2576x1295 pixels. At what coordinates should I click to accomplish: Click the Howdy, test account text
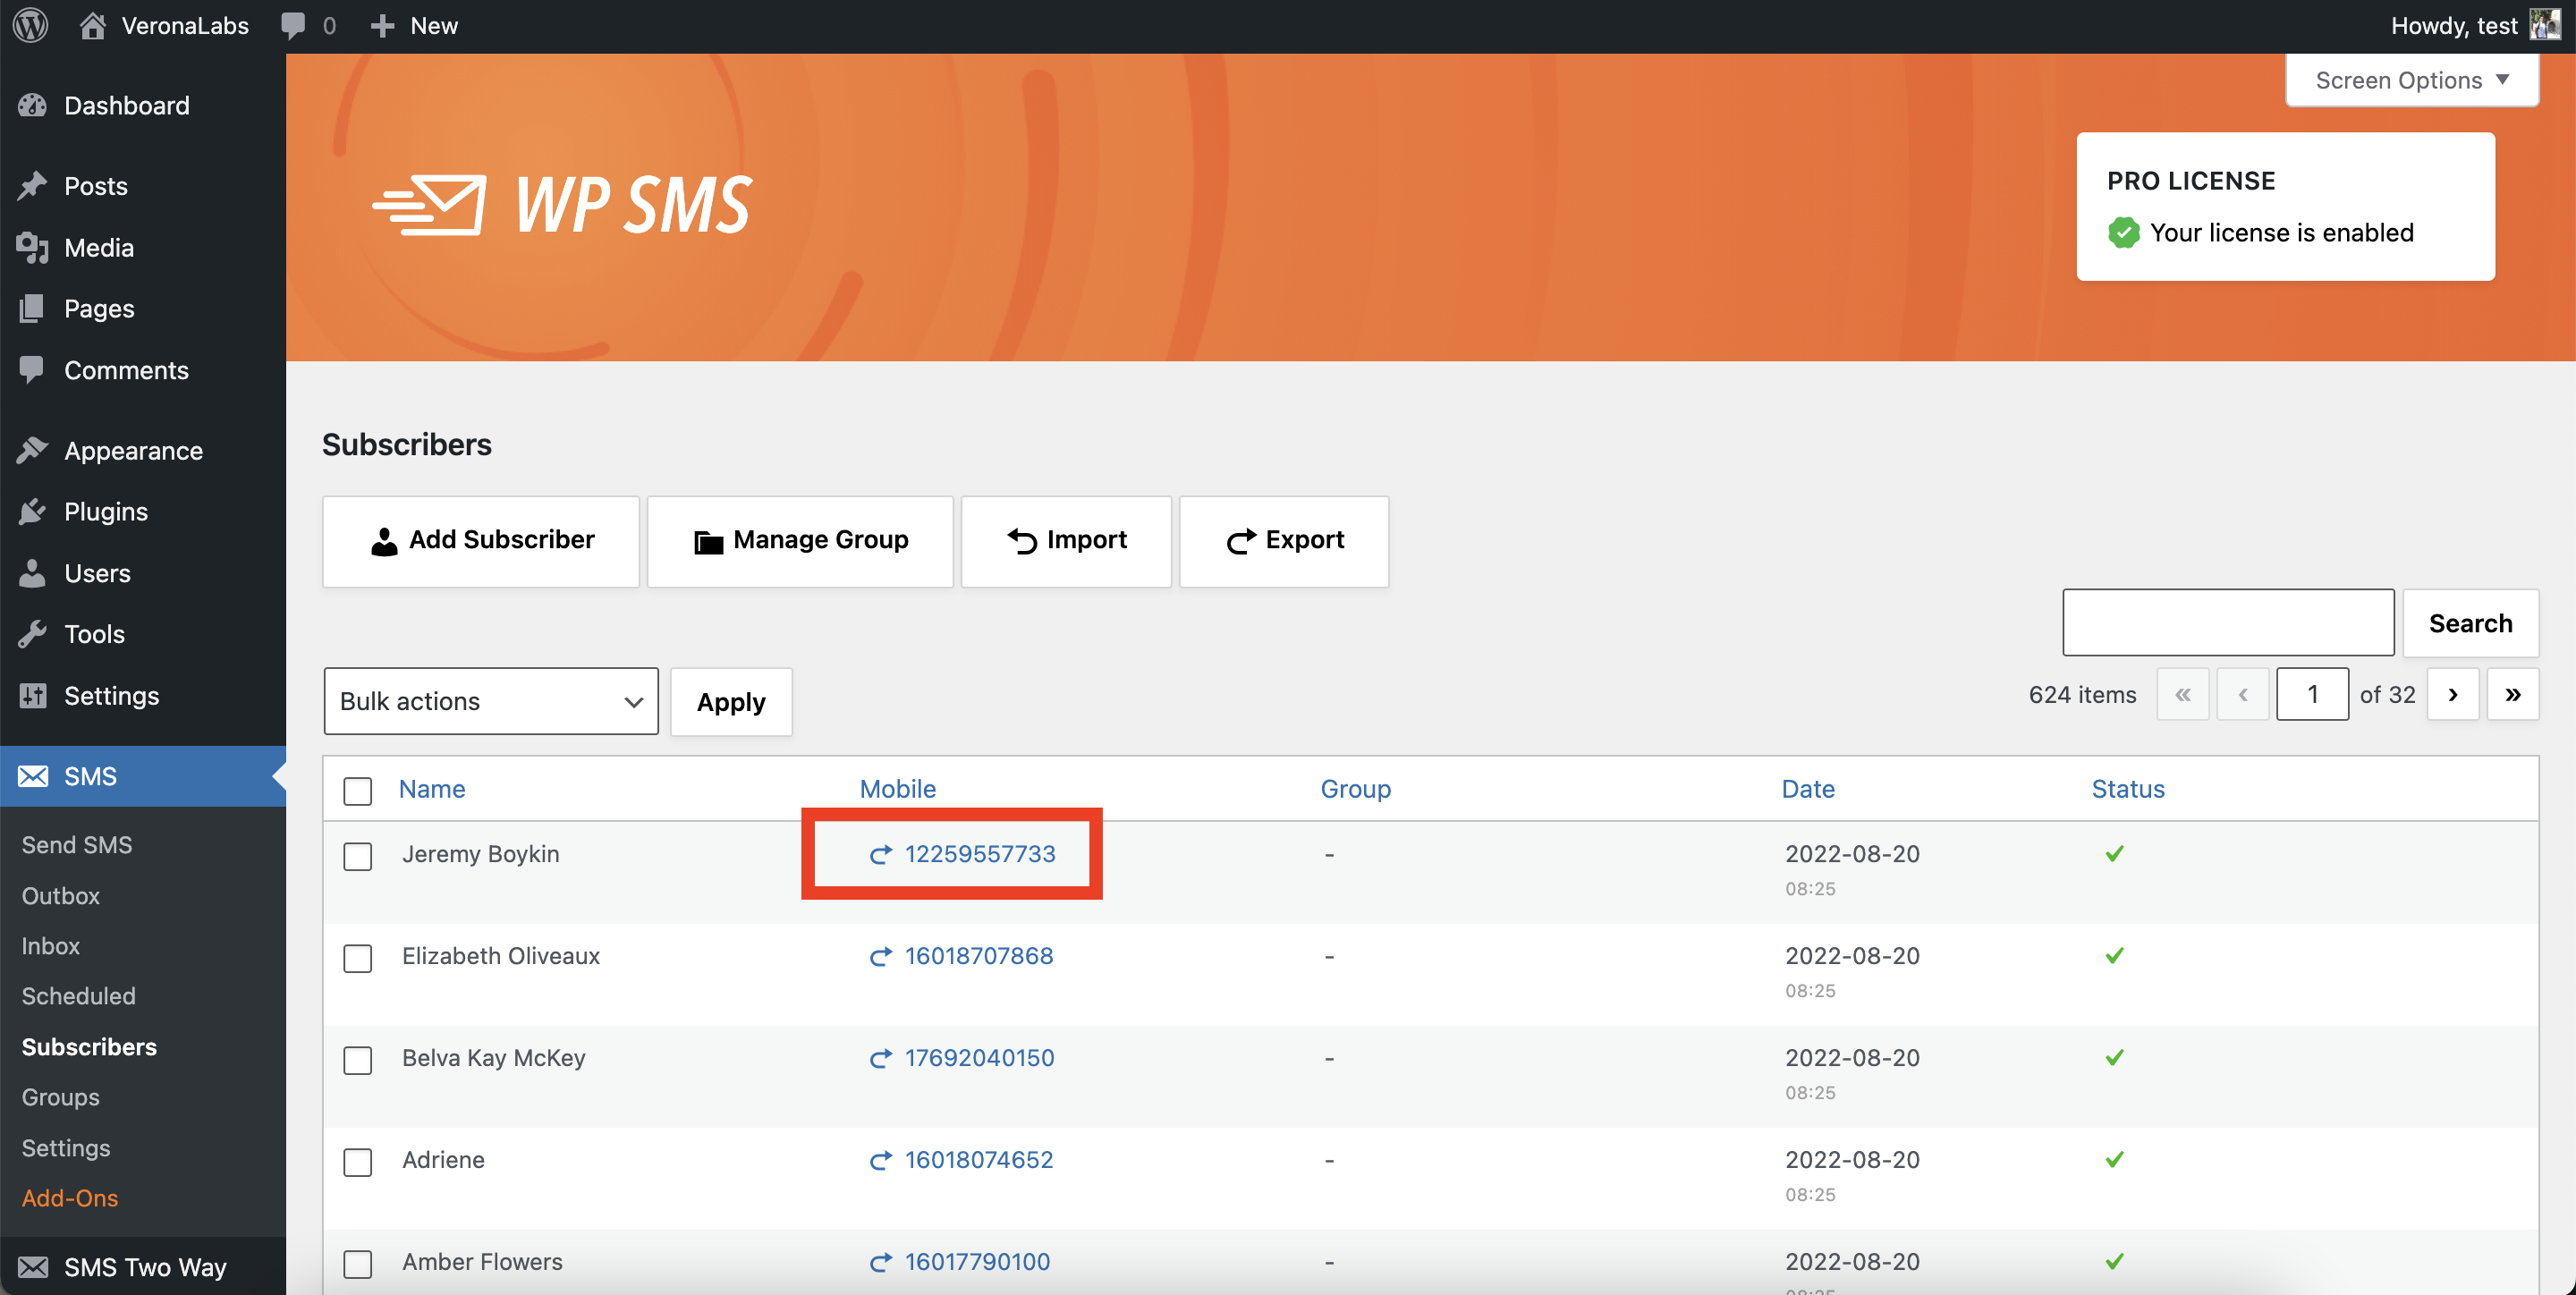[x=2454, y=26]
